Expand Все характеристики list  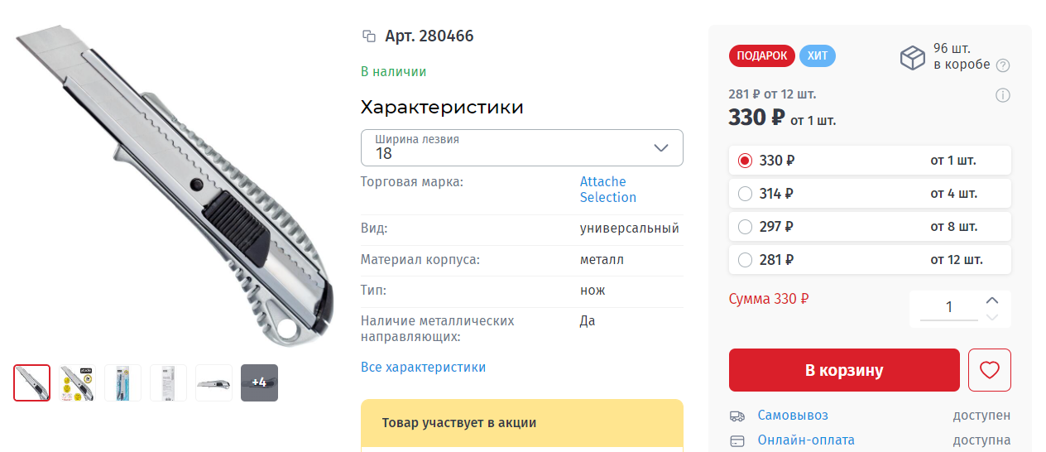click(423, 367)
